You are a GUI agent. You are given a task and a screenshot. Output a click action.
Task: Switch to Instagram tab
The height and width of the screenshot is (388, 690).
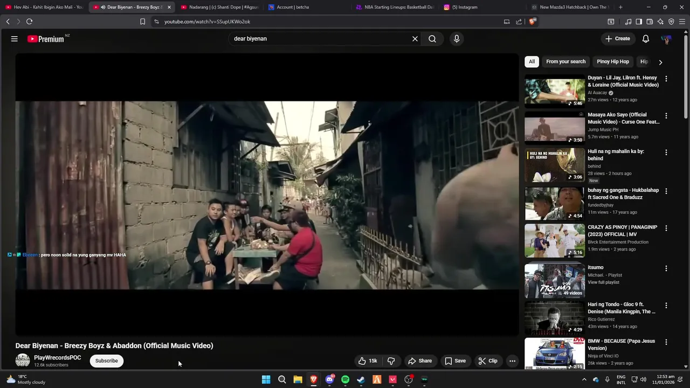[482, 7]
